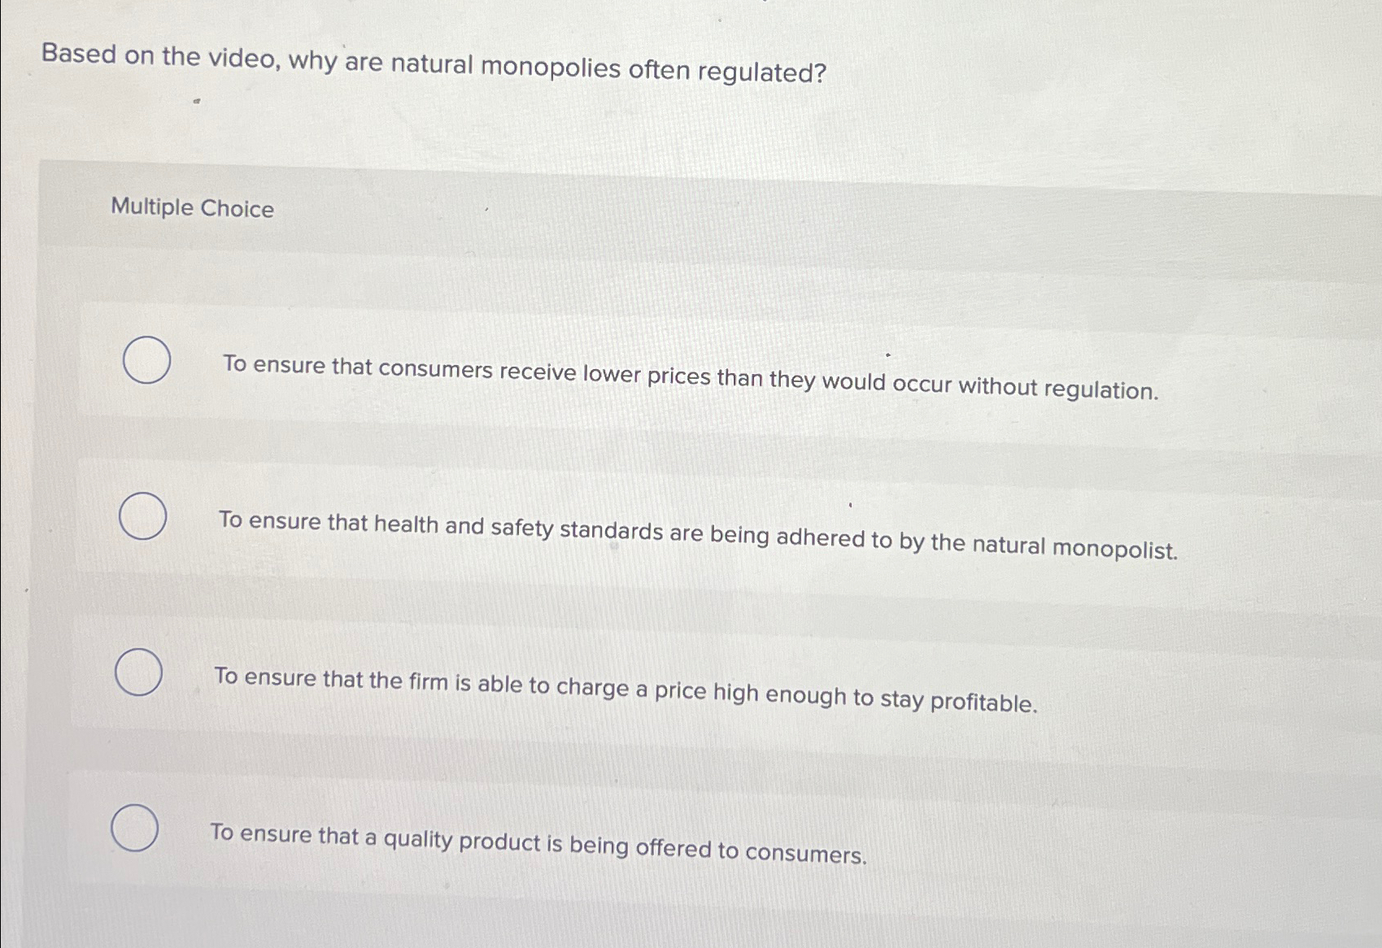Choose the health and safety standards answer option
The image size is (1382, 948).
tap(142, 516)
